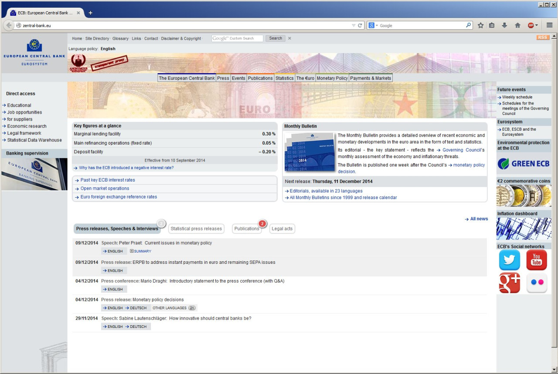Click the Google+ social network icon
Image resolution: width=558 pixels, height=374 pixels.
tap(509, 283)
